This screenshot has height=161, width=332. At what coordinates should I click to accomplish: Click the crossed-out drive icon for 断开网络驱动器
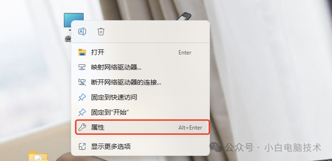[82, 82]
